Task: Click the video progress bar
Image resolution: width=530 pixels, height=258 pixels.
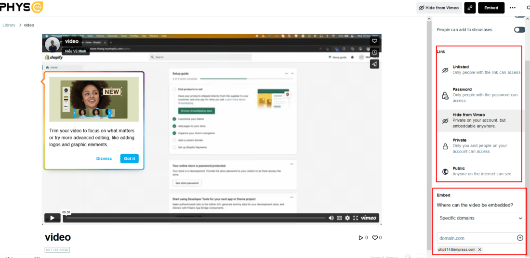Action: click(x=195, y=218)
